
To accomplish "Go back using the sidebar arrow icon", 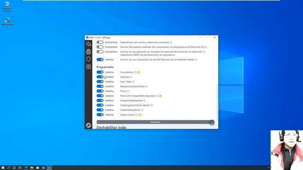I will [89, 44].
